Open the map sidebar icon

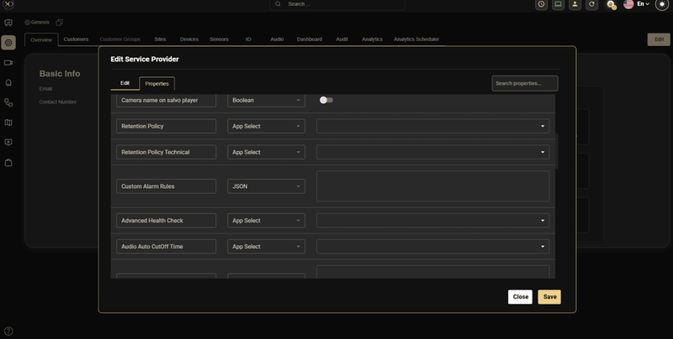8,123
